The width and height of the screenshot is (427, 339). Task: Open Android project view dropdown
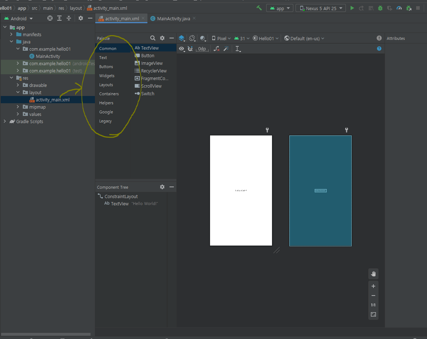point(18,18)
